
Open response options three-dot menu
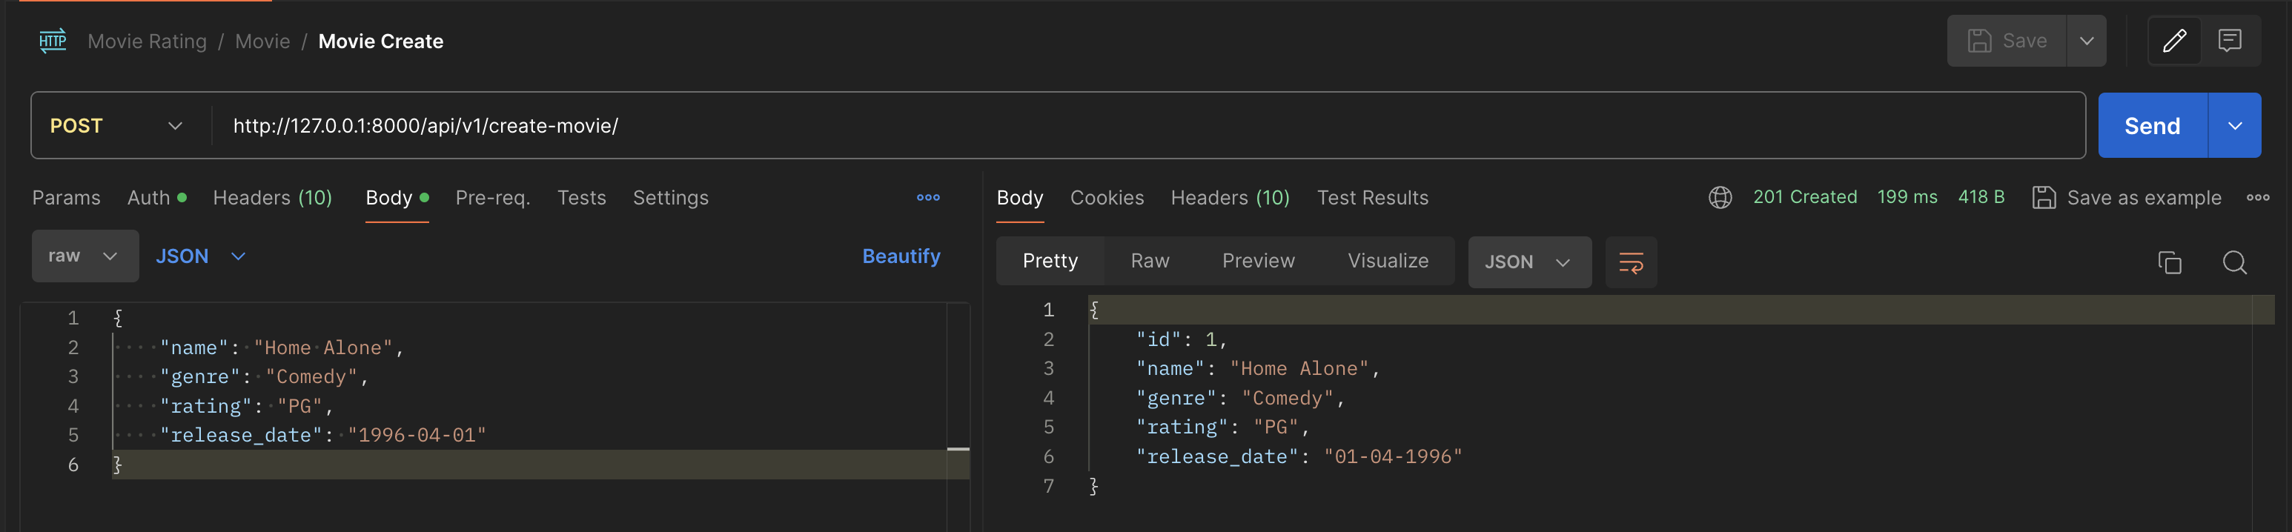(2257, 198)
